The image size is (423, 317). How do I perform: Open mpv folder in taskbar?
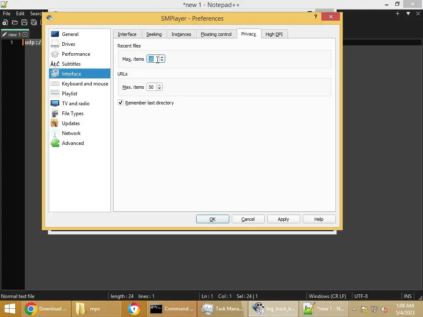(x=97, y=309)
